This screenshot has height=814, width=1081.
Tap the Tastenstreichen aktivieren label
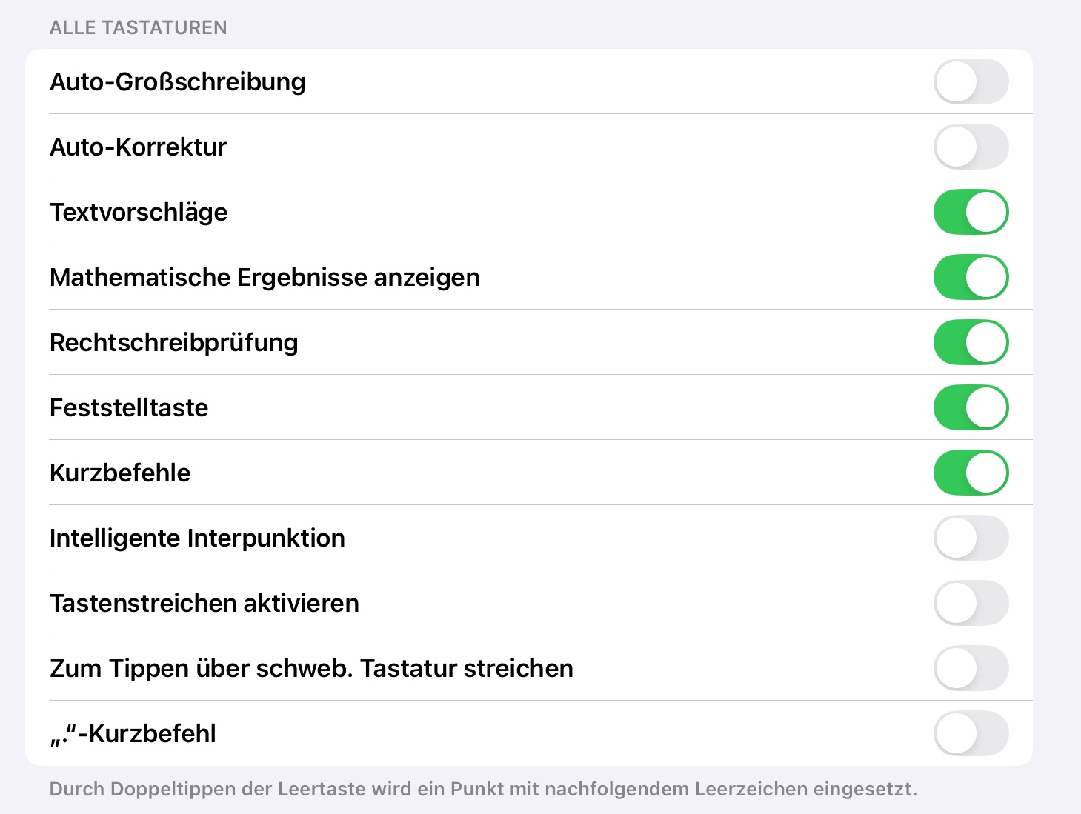(x=204, y=603)
